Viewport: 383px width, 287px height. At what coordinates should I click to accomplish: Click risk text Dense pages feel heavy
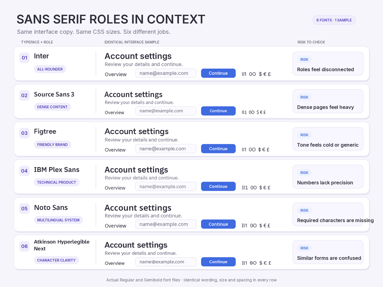[x=326, y=107]
